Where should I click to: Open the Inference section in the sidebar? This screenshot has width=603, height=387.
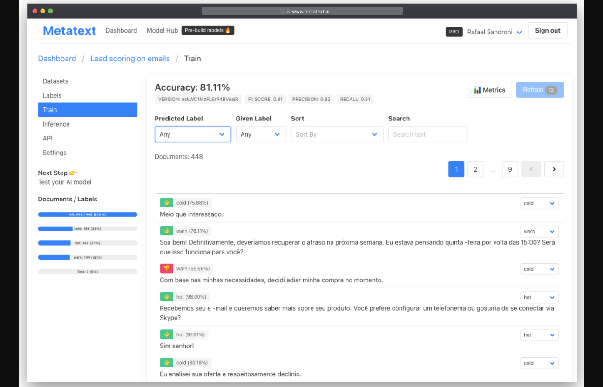[56, 124]
